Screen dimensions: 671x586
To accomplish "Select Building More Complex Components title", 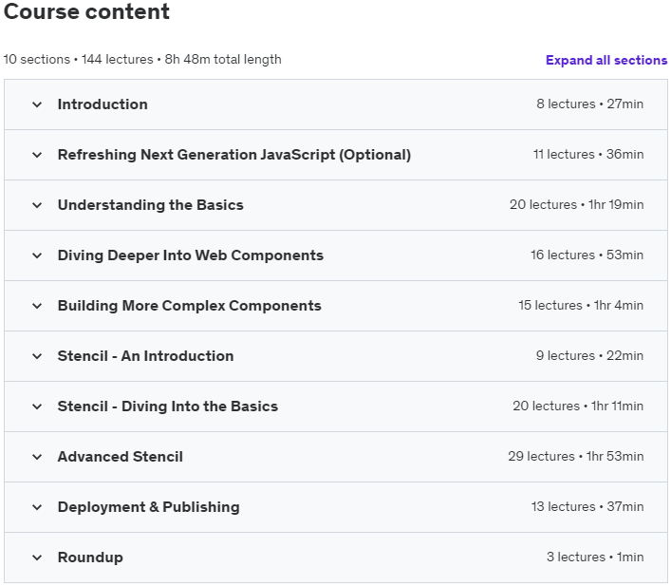I will pos(190,306).
